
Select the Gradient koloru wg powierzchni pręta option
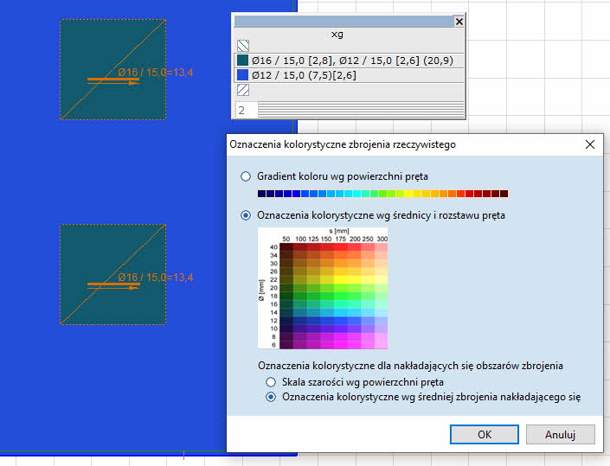[247, 176]
